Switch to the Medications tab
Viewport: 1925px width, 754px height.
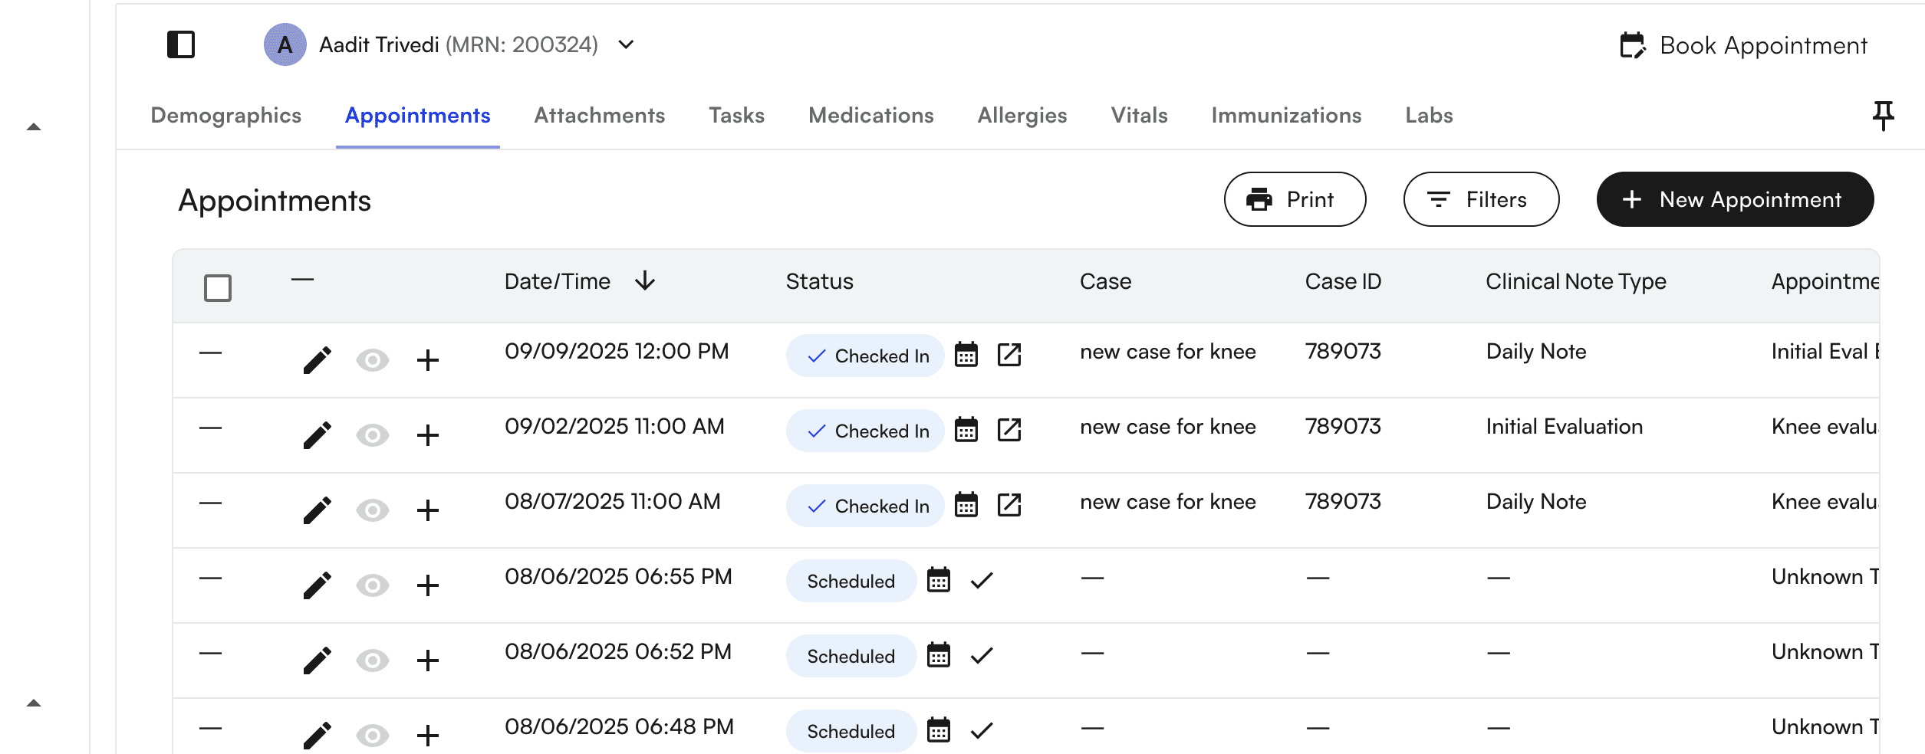point(870,115)
